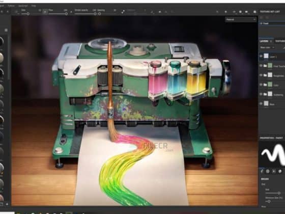Image resolution: width=285 pixels, height=214 pixels.
Task: Select the Scattering folder mask thumbnail
Action: (x=270, y=94)
